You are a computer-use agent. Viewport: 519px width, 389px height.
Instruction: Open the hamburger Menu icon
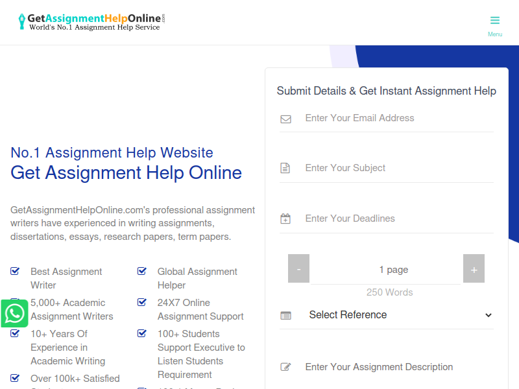coord(495,21)
